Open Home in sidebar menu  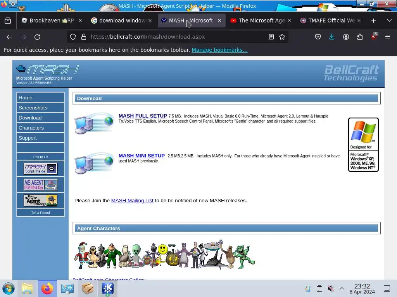[40, 97]
